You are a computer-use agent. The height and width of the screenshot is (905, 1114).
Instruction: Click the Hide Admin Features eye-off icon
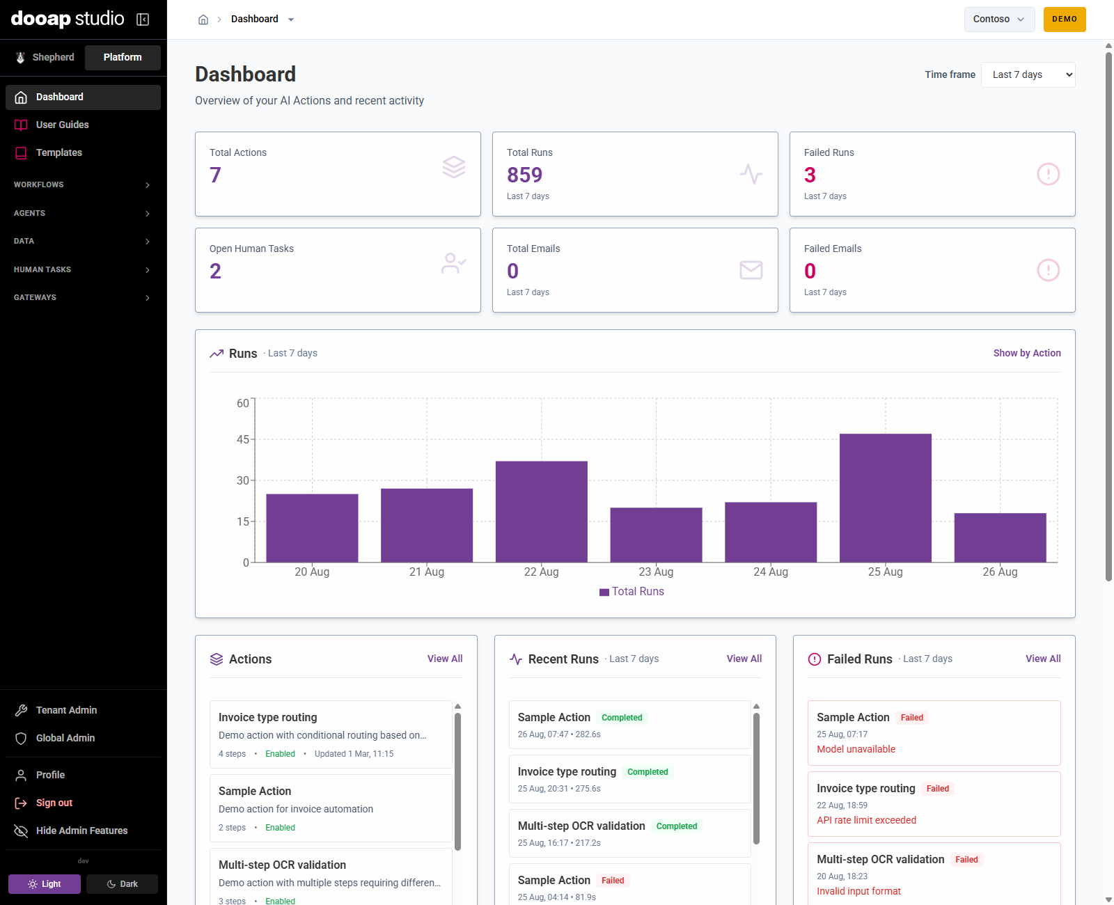(x=21, y=831)
